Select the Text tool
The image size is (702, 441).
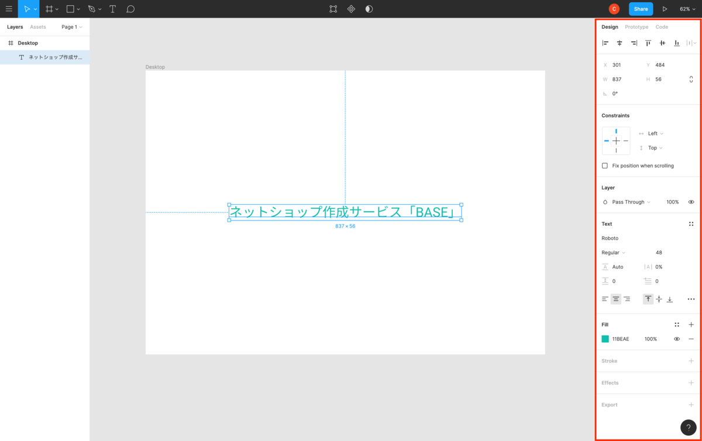[x=113, y=9]
